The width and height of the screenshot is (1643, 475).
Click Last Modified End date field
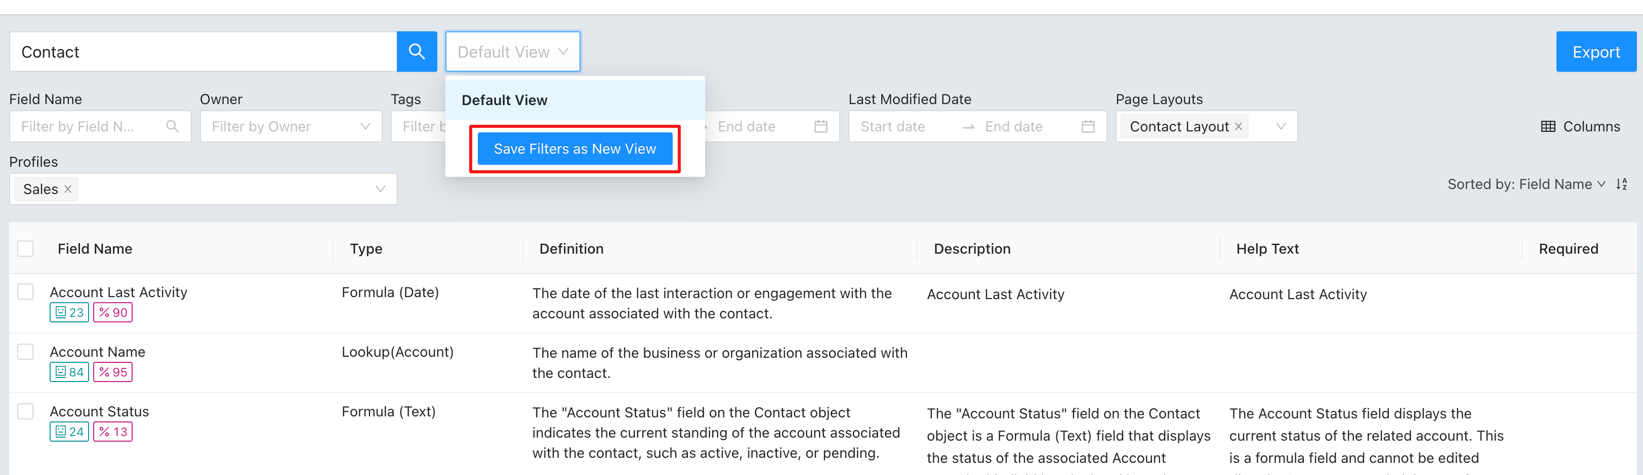click(1013, 126)
